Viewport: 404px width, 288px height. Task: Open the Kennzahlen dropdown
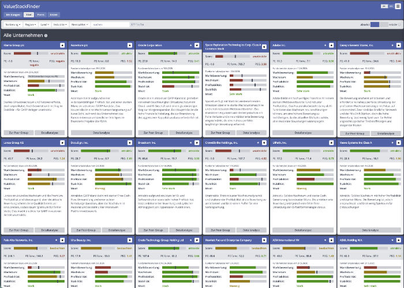(80, 24)
